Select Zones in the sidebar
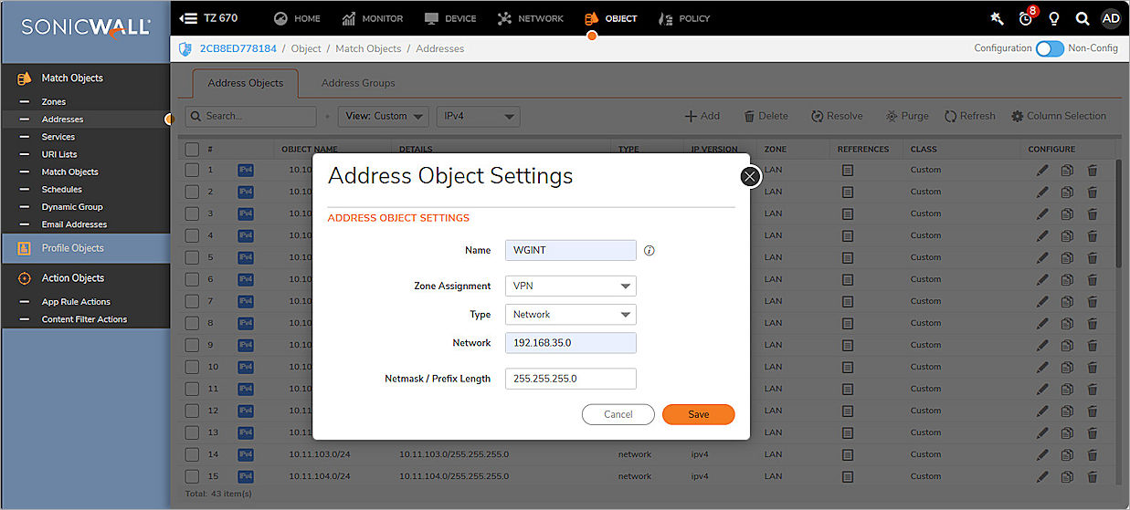The height and width of the screenshot is (510, 1130). (x=54, y=101)
